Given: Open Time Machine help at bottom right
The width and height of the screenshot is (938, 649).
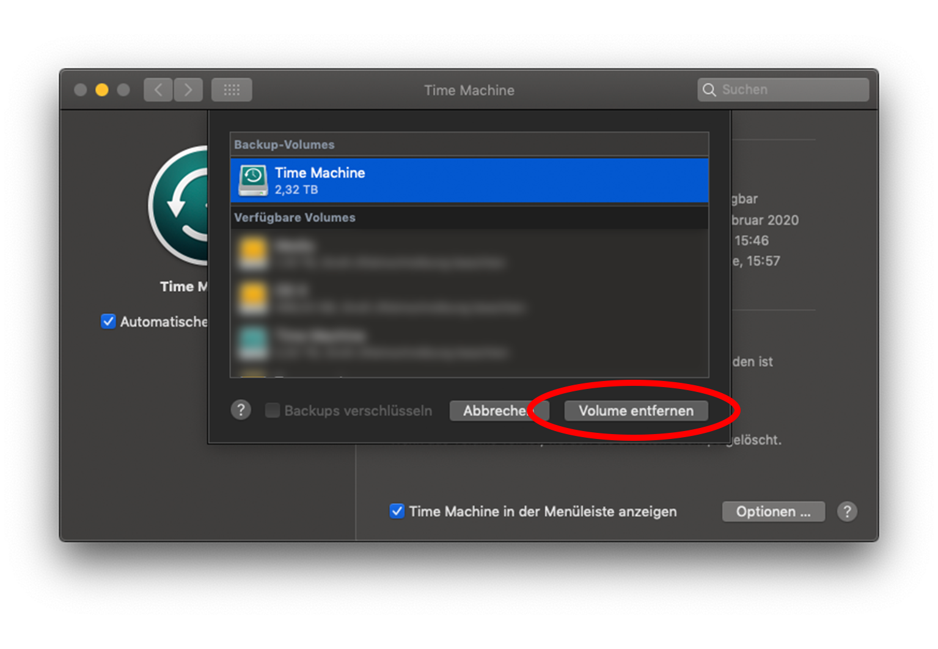Looking at the screenshot, I should click(x=847, y=512).
